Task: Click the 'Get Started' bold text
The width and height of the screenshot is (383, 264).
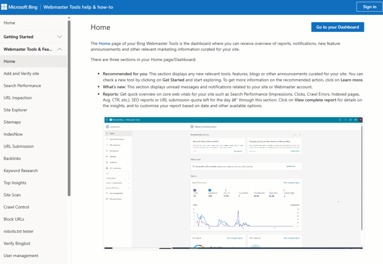Action: click(x=174, y=80)
